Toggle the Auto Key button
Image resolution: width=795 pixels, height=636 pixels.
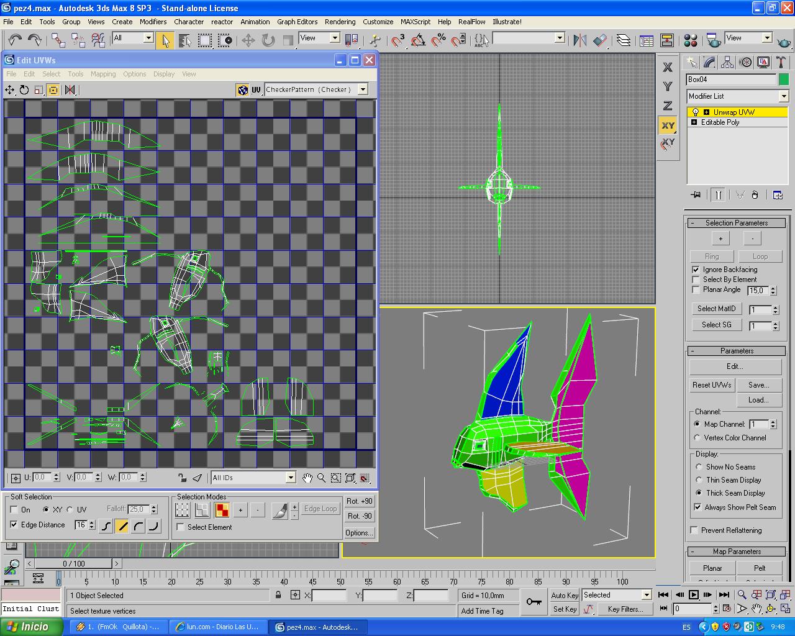(565, 595)
